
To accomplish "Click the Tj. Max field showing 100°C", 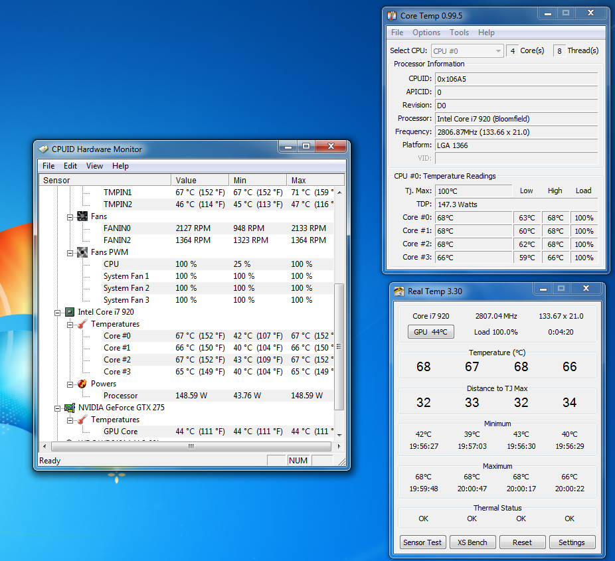I will [474, 191].
